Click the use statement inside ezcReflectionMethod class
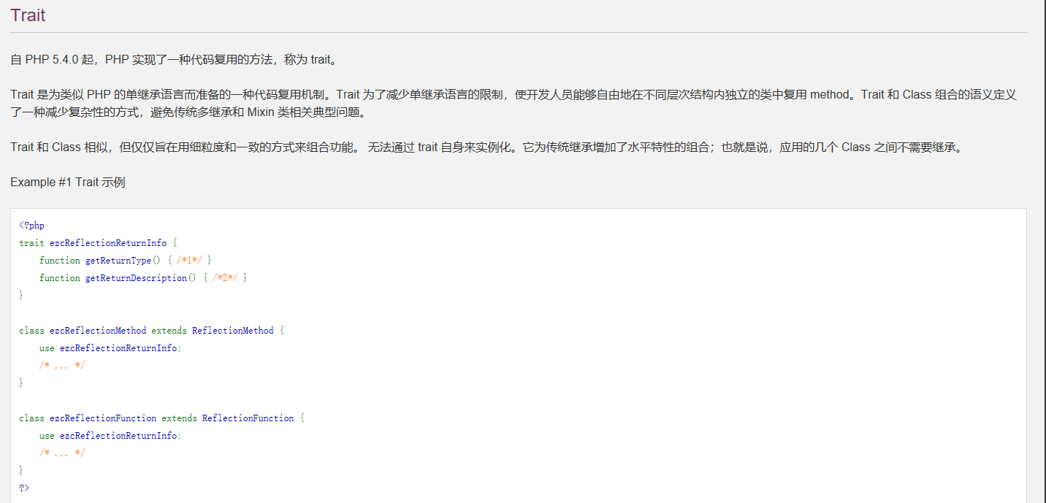The image size is (1046, 503). pos(110,348)
